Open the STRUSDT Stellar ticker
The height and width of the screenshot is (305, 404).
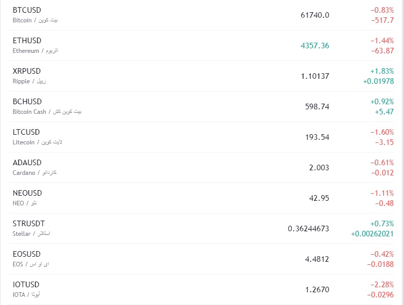(x=28, y=224)
